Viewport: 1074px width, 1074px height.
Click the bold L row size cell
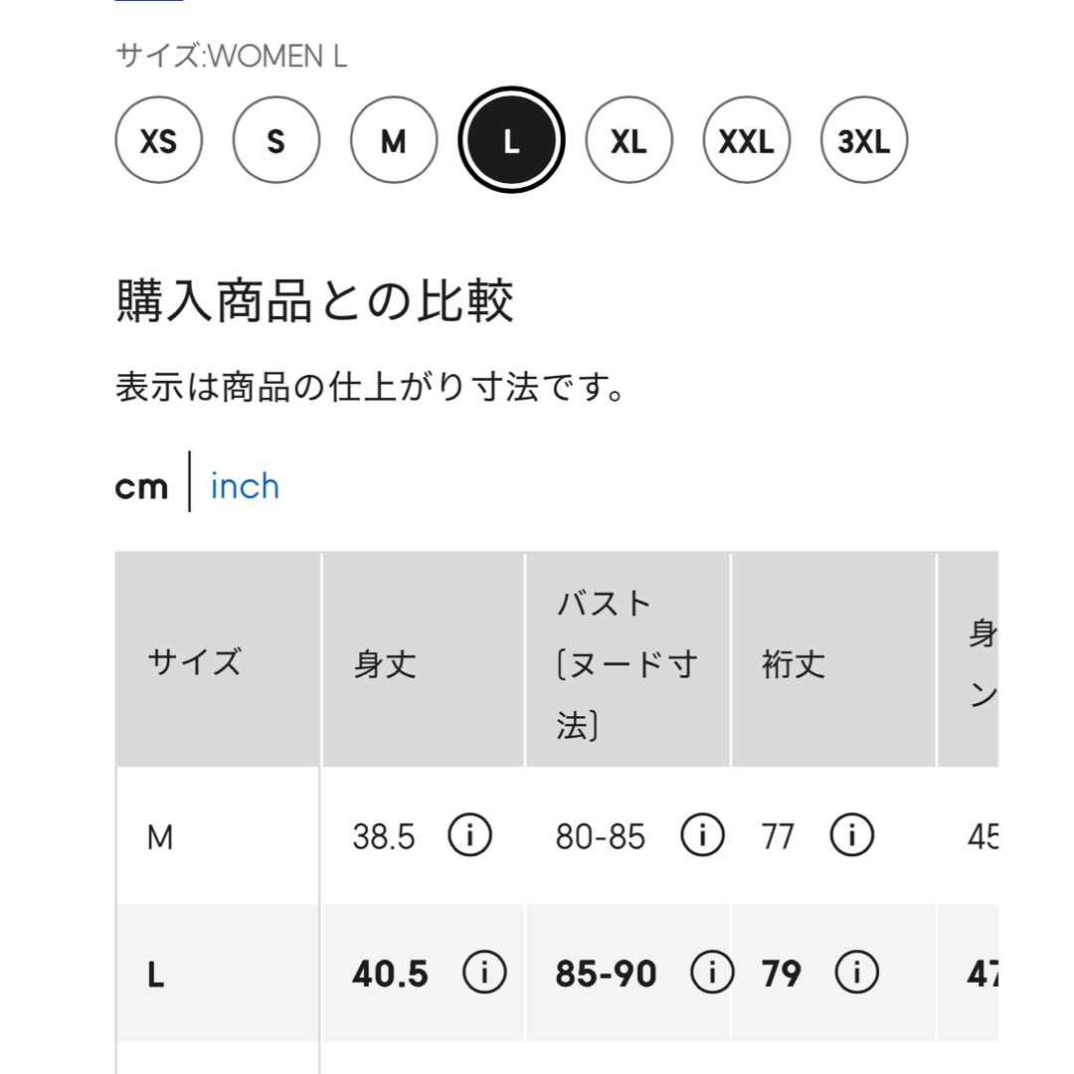pyautogui.click(x=217, y=973)
